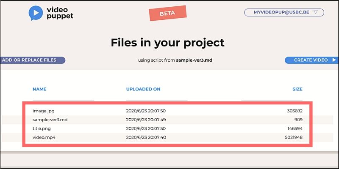Screen dimensions: 339x169
Task: Open the account dropdown triangle
Action: click(x=315, y=12)
